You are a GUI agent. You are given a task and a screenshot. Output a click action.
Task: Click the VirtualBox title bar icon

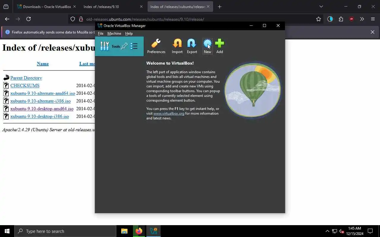100,25
